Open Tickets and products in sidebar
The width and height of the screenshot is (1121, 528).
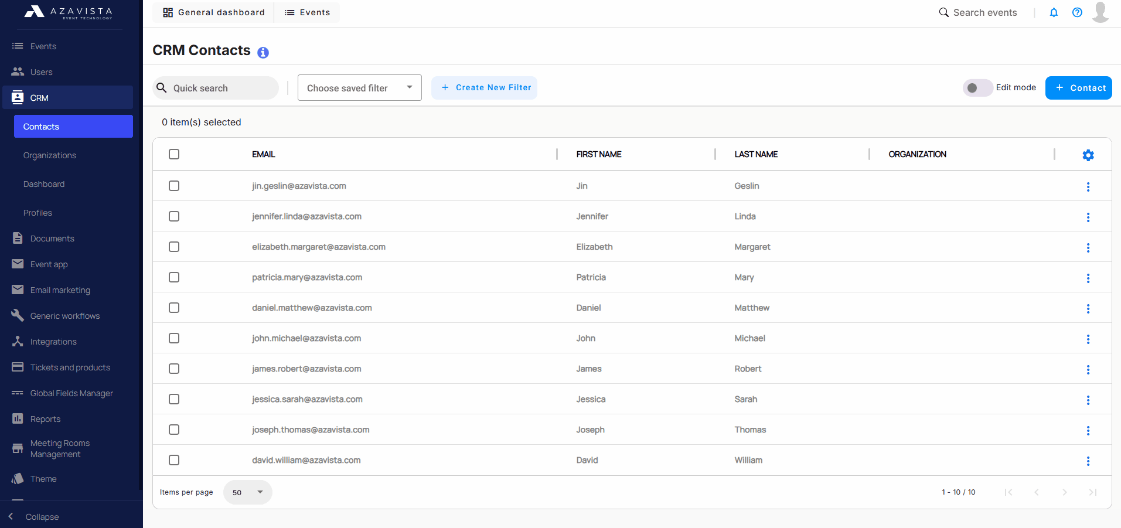pyautogui.click(x=67, y=367)
